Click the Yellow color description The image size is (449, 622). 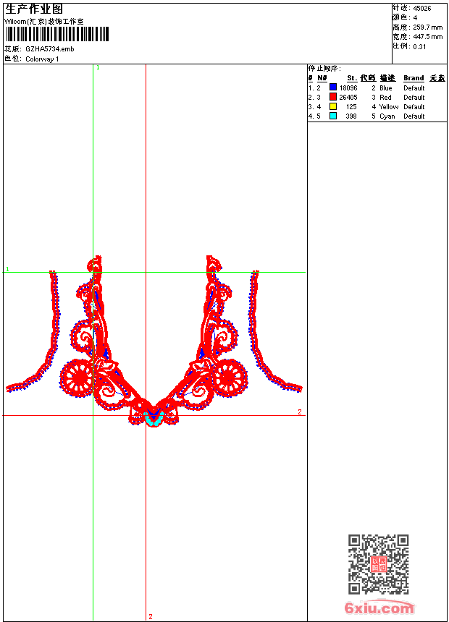pyautogui.click(x=389, y=107)
